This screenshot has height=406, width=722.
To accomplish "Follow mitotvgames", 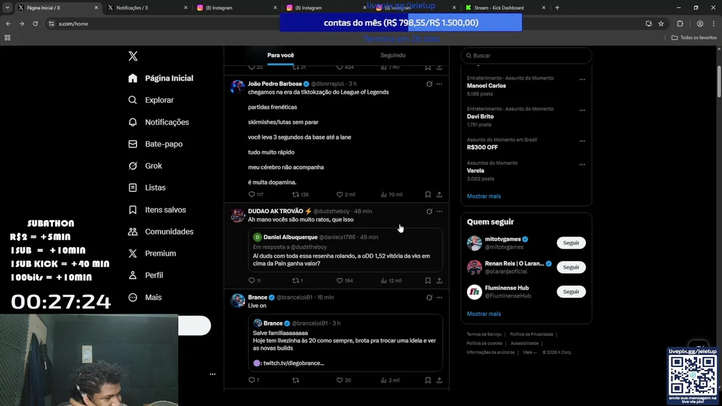I will [x=571, y=243].
